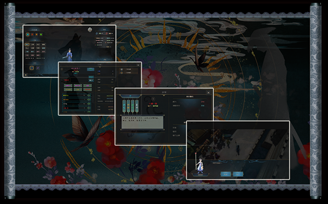Screen dimensions: 328x204
Task: Click the white cube dice icon
Action: point(90,29)
